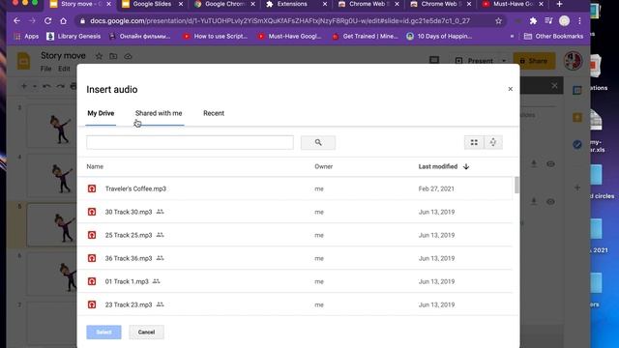Click Feb 27, 2021 date cell
This screenshot has width=619, height=348.
point(436,188)
